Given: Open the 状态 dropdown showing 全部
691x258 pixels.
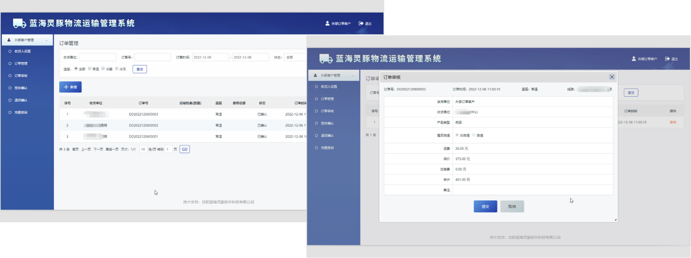Looking at the screenshot, I should click(295, 57).
